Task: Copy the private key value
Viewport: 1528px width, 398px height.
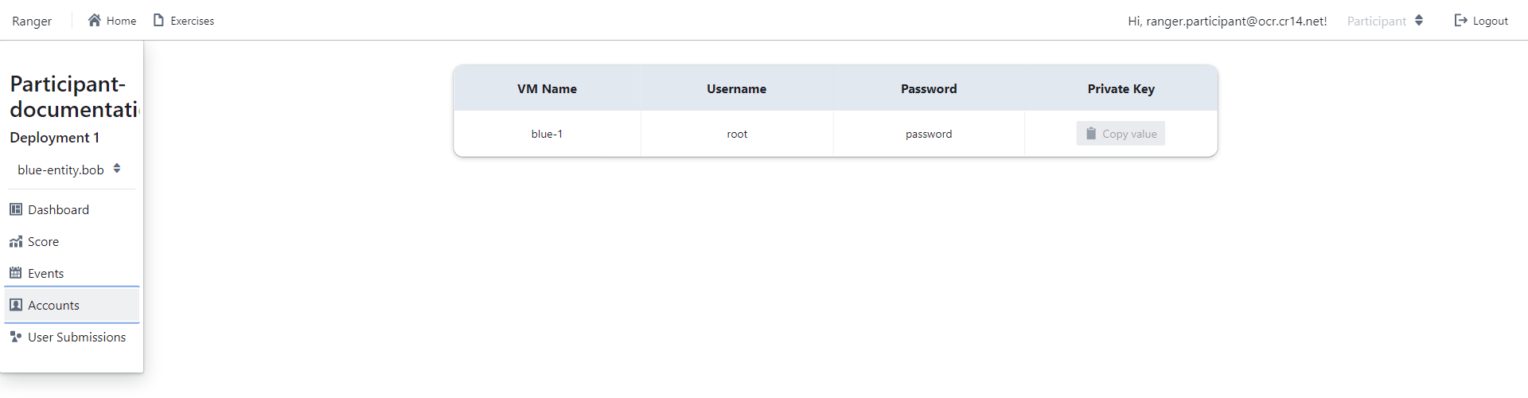Action: (x=1121, y=134)
